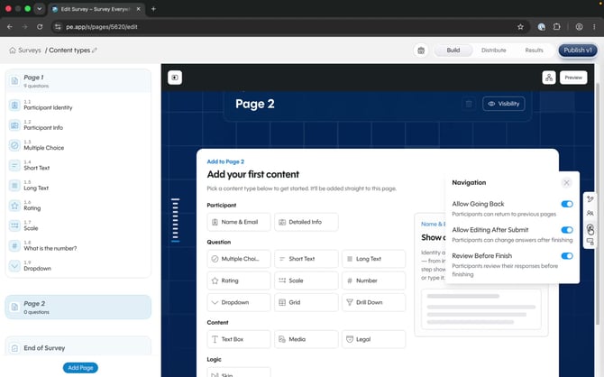Add a Dropdown question type
The width and height of the screenshot is (604, 377).
(239, 302)
